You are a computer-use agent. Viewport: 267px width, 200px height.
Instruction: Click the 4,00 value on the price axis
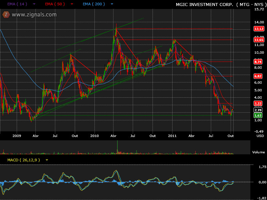click(x=258, y=97)
